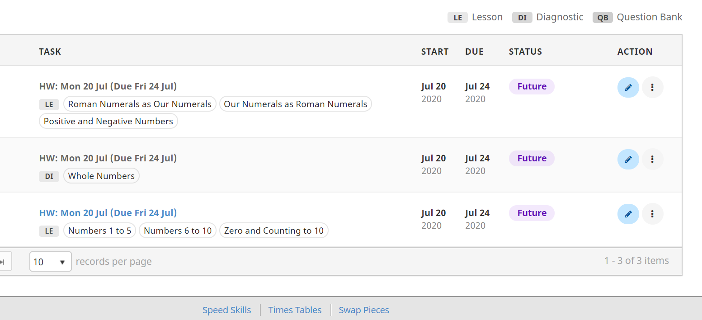Sort by the TASK column header
The width and height of the screenshot is (702, 320).
coord(50,52)
